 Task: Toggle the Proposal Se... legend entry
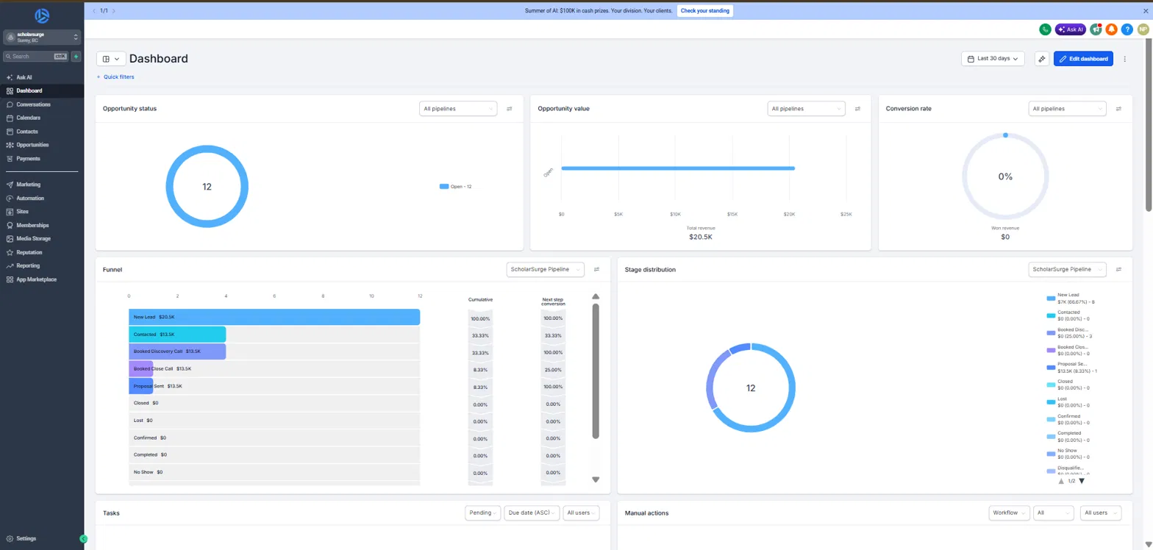(1071, 367)
